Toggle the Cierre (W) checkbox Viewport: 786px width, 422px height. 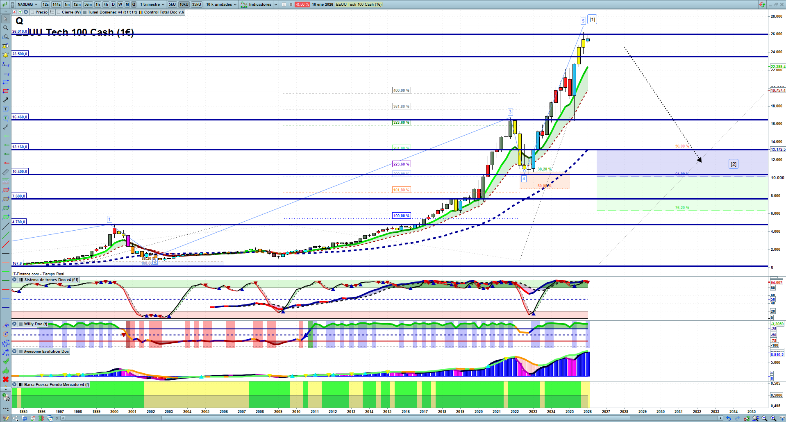(59, 12)
